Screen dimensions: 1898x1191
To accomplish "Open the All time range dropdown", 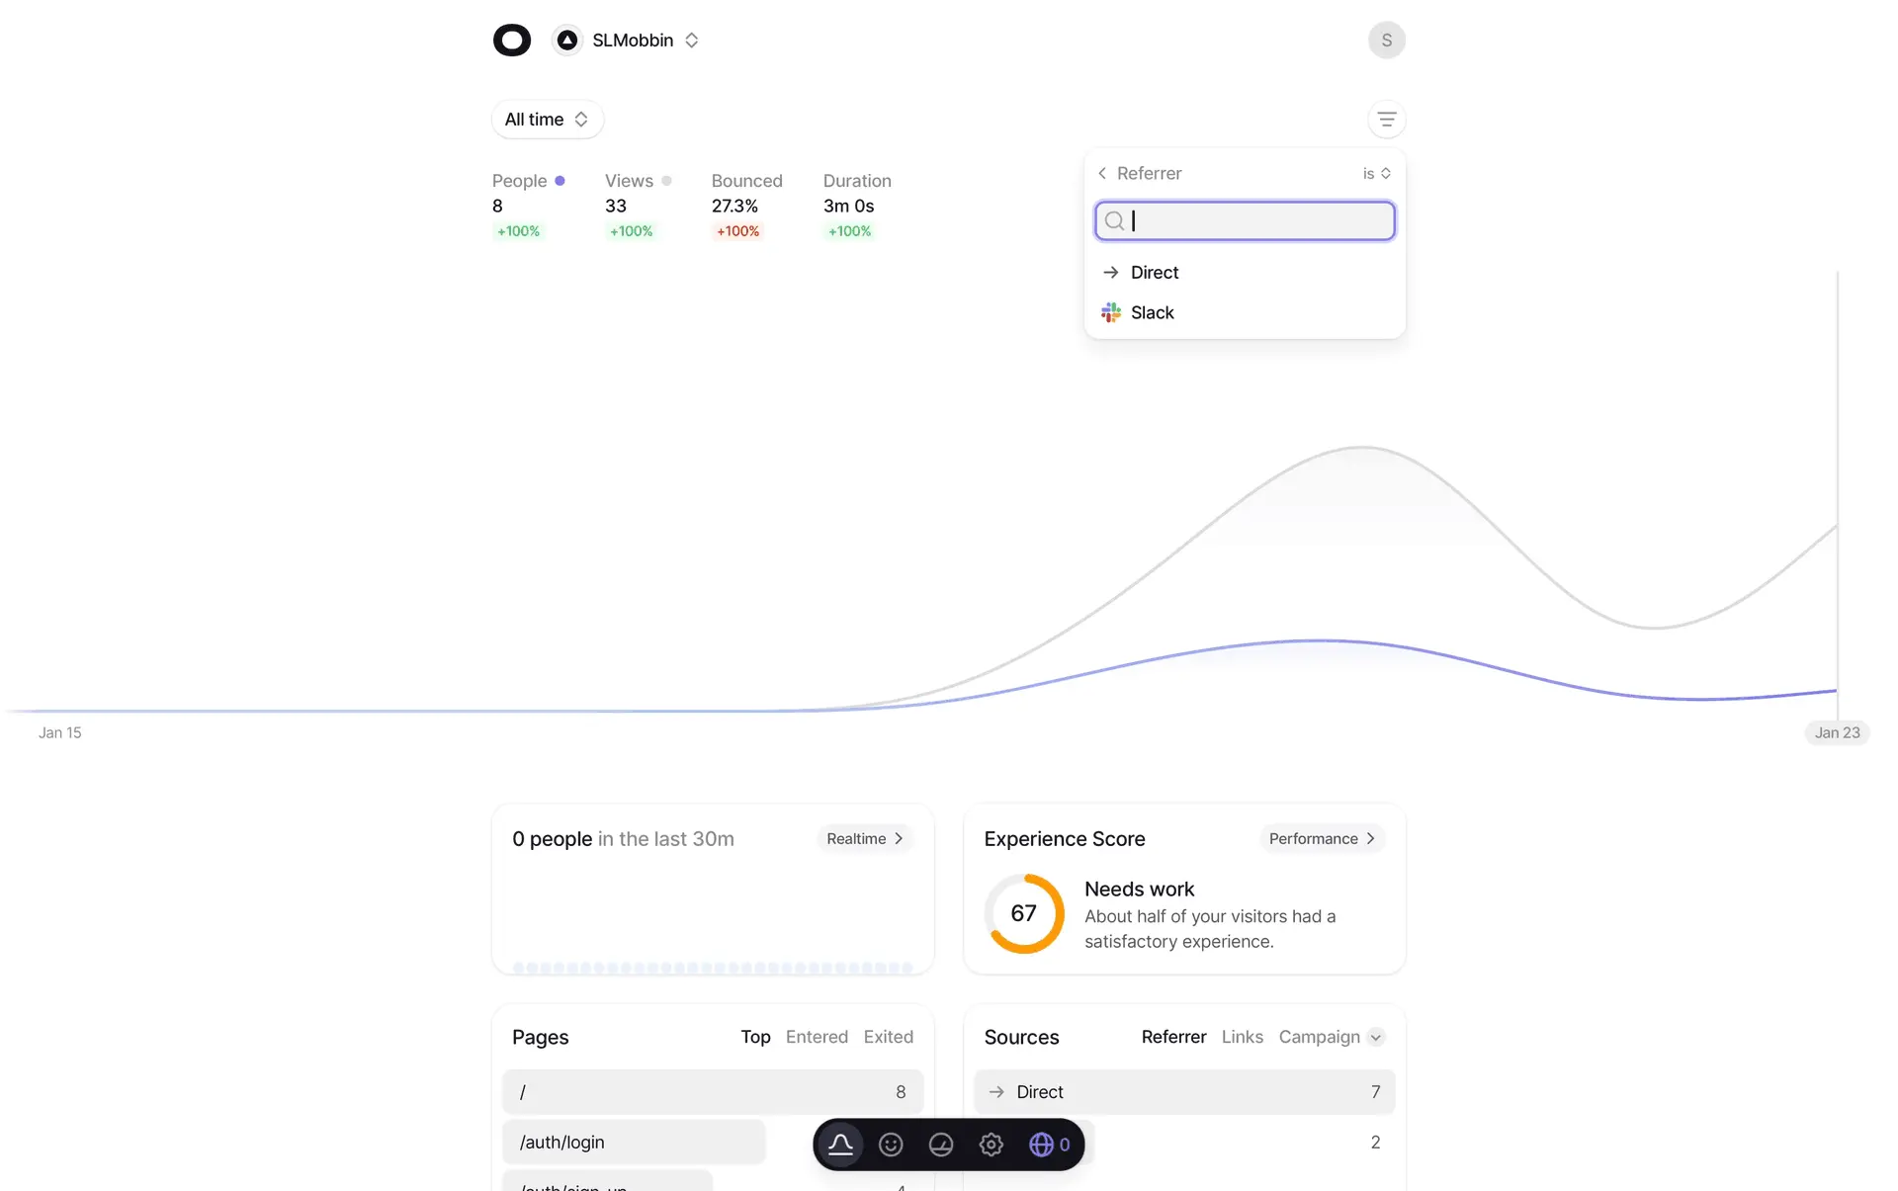I will tap(547, 120).
